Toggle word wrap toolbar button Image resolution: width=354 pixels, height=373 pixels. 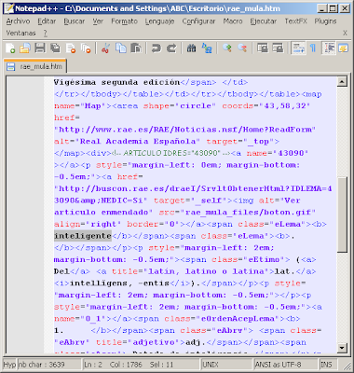pyautogui.click(x=298, y=48)
